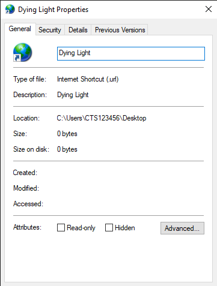Click the 'Type of file:' label
This screenshot has width=217, height=286.
pyautogui.click(x=29, y=79)
